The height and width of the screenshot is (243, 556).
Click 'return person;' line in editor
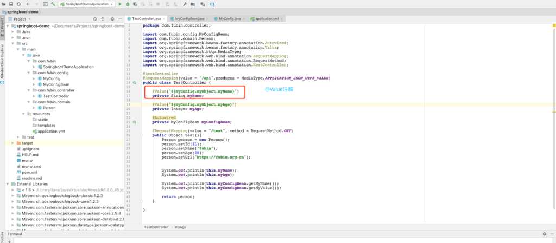(178, 196)
